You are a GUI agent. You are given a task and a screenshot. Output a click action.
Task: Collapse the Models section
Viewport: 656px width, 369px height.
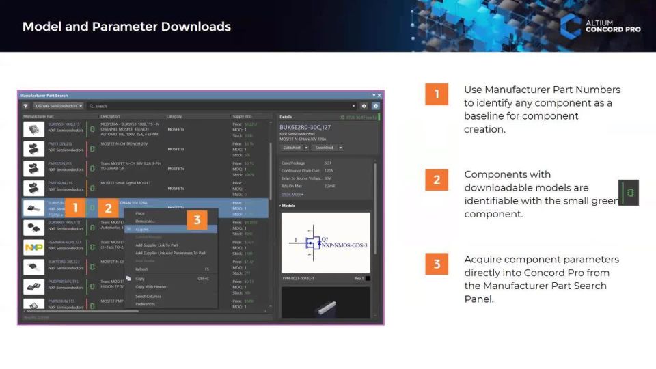[287, 206]
